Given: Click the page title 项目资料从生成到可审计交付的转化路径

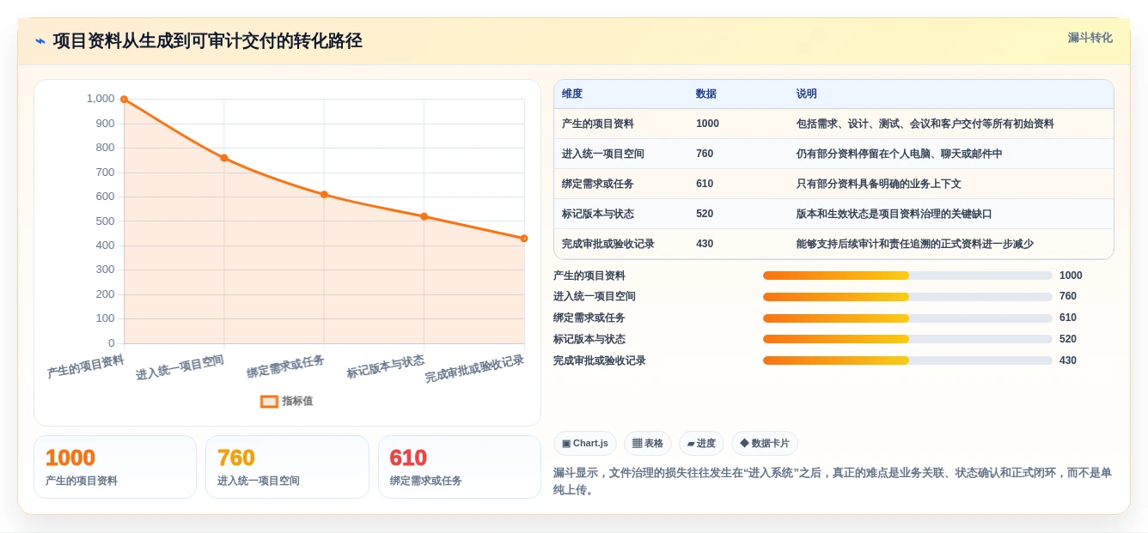Looking at the screenshot, I should (207, 40).
